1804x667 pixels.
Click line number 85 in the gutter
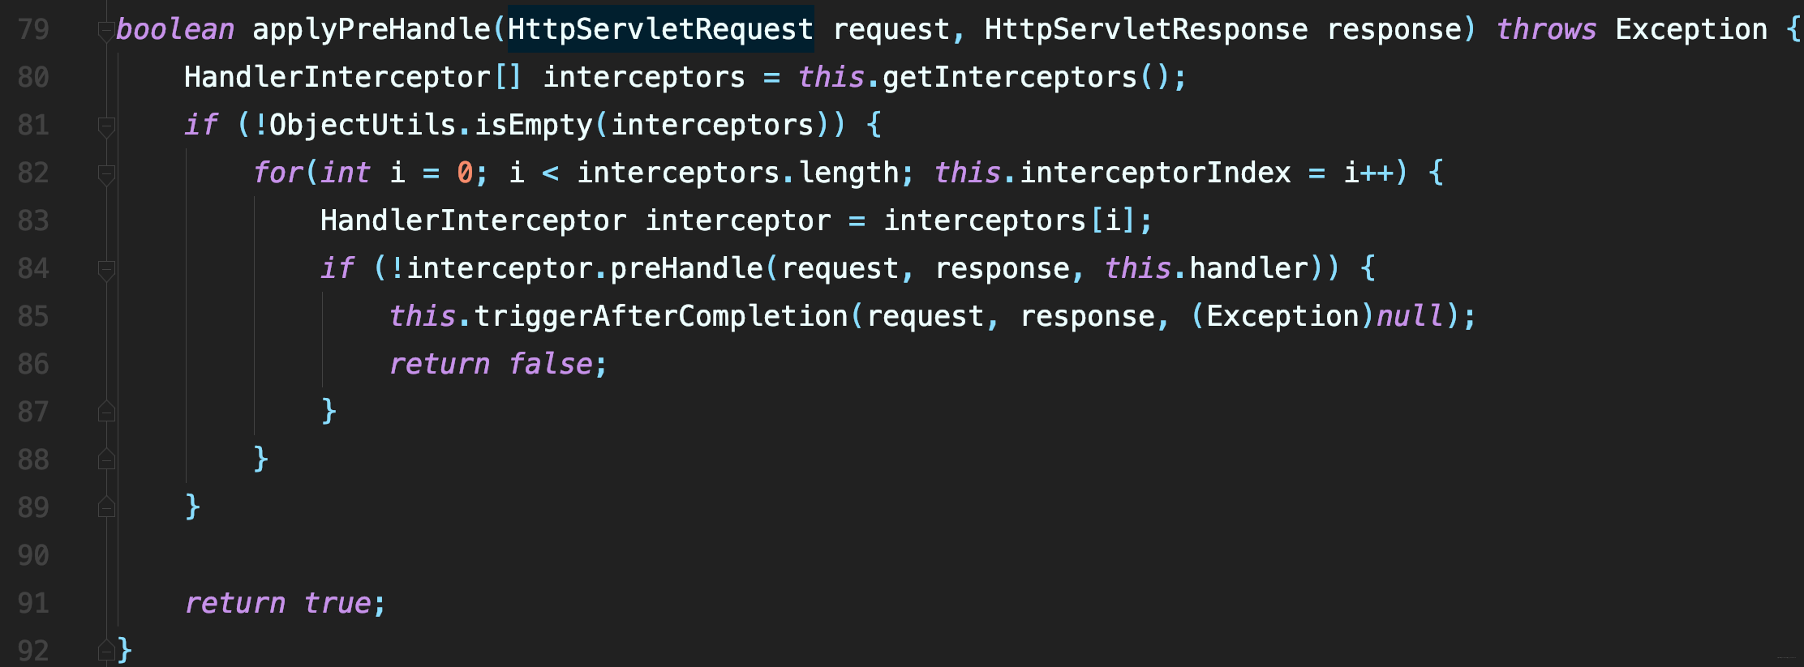coord(33,316)
